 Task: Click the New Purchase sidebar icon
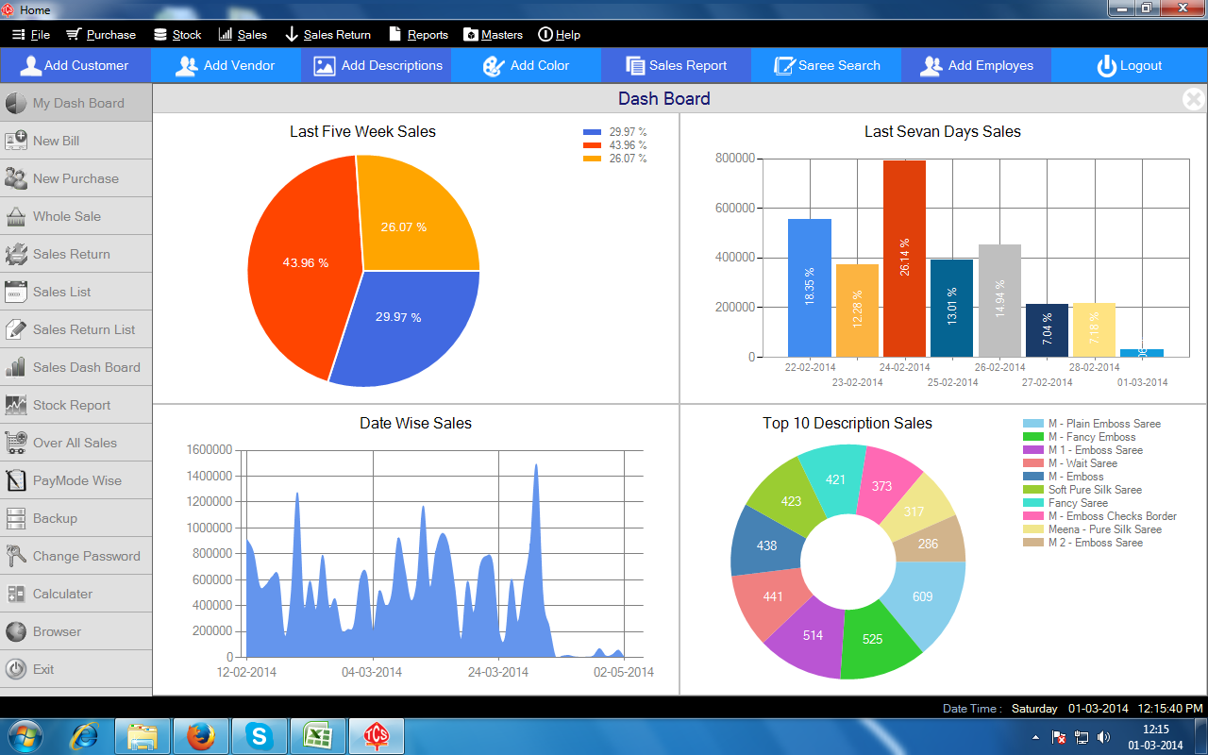(16, 178)
